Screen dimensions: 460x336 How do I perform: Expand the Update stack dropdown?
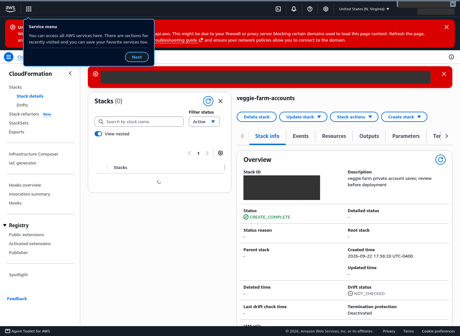[303, 117]
